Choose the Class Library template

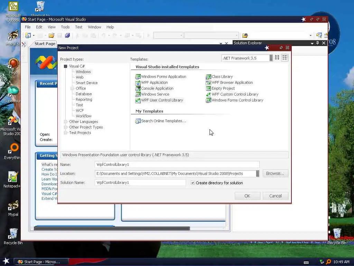[219, 77]
